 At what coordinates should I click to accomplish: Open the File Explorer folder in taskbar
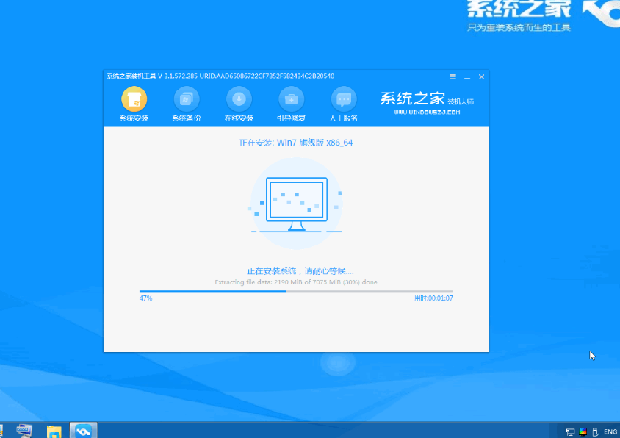pyautogui.click(x=54, y=431)
